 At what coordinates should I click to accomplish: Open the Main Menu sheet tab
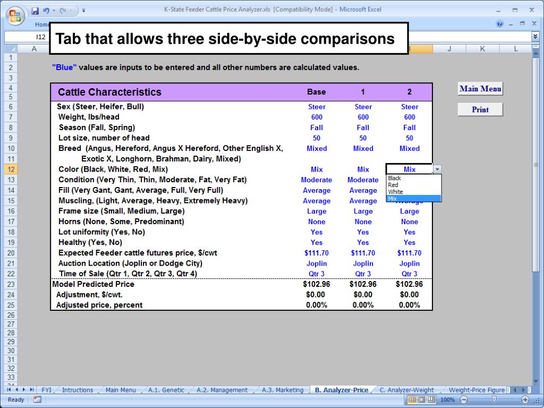[121, 390]
